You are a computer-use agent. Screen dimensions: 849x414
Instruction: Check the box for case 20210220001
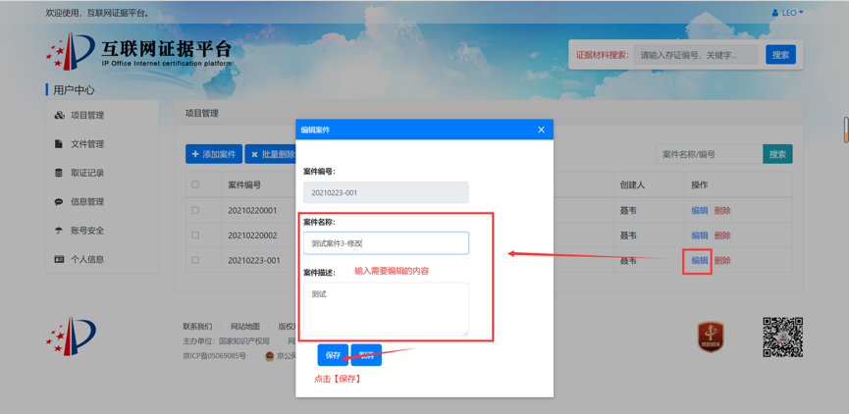pos(195,210)
